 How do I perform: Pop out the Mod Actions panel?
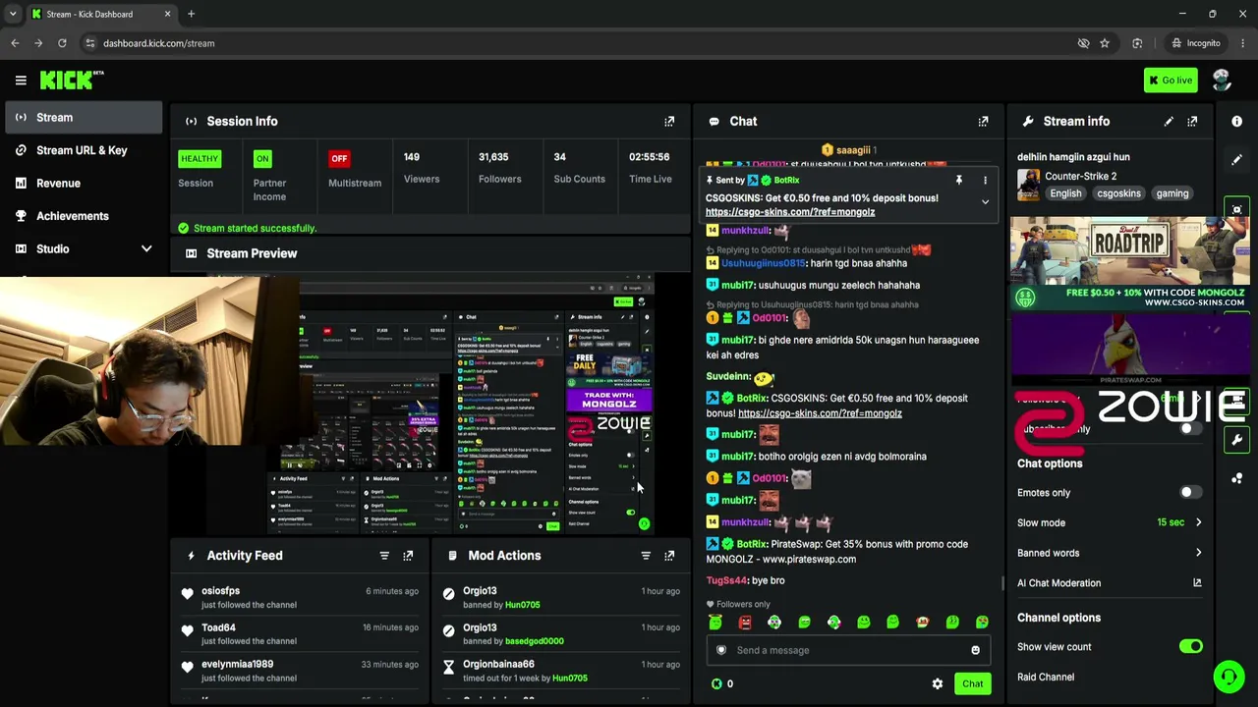pos(669,556)
